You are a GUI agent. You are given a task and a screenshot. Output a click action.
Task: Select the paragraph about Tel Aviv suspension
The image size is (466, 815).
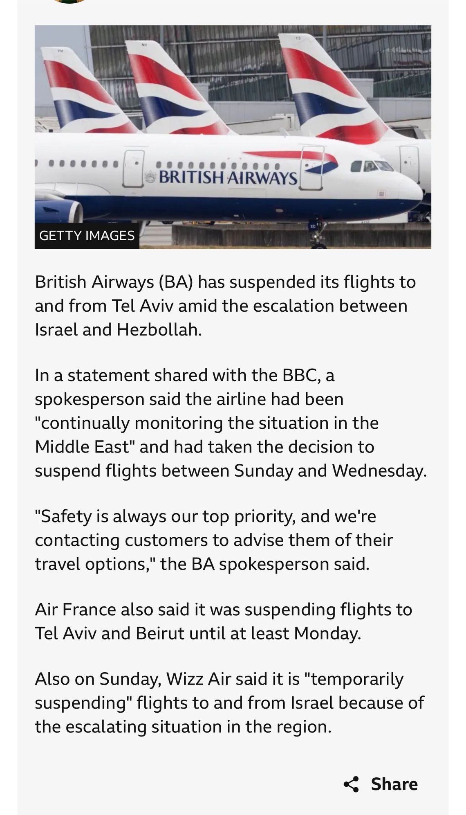click(225, 306)
